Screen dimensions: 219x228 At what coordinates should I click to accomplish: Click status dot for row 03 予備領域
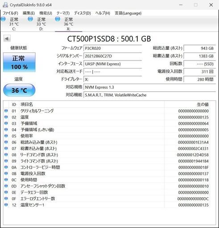click(6, 123)
